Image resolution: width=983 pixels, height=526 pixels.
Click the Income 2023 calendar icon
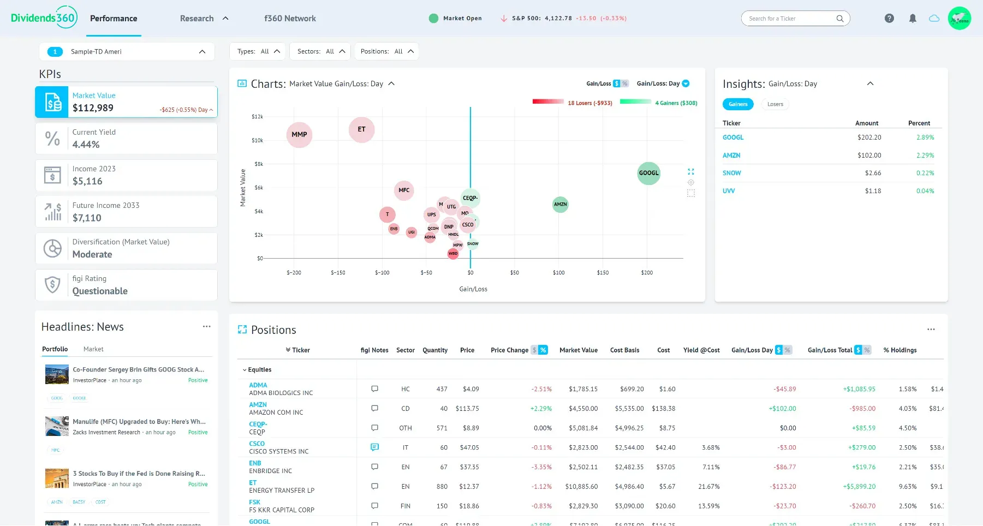click(x=52, y=175)
